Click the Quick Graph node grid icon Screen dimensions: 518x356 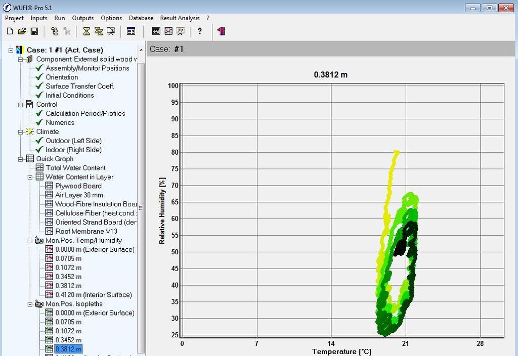tap(30, 158)
